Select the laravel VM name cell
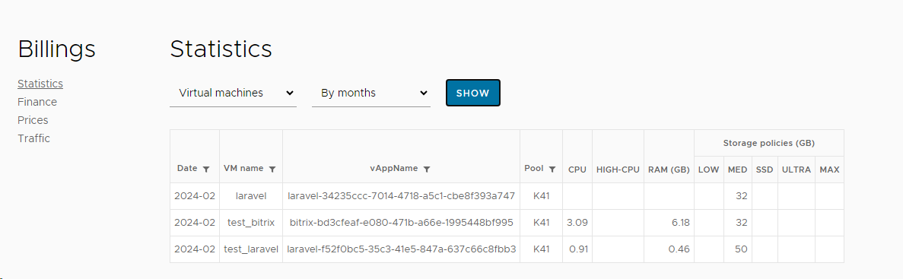The height and width of the screenshot is (279, 903). (x=251, y=196)
